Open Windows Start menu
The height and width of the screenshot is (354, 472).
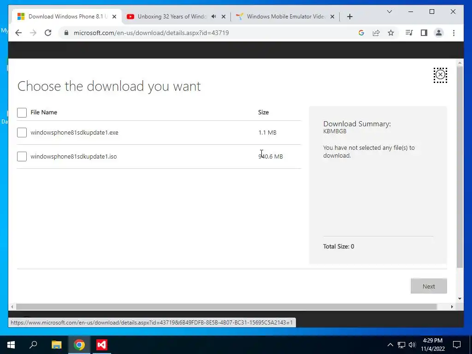pyautogui.click(x=11, y=345)
